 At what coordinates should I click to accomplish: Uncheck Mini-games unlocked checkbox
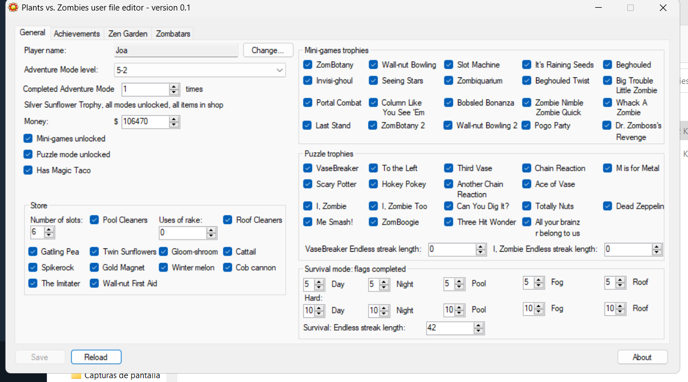point(28,139)
